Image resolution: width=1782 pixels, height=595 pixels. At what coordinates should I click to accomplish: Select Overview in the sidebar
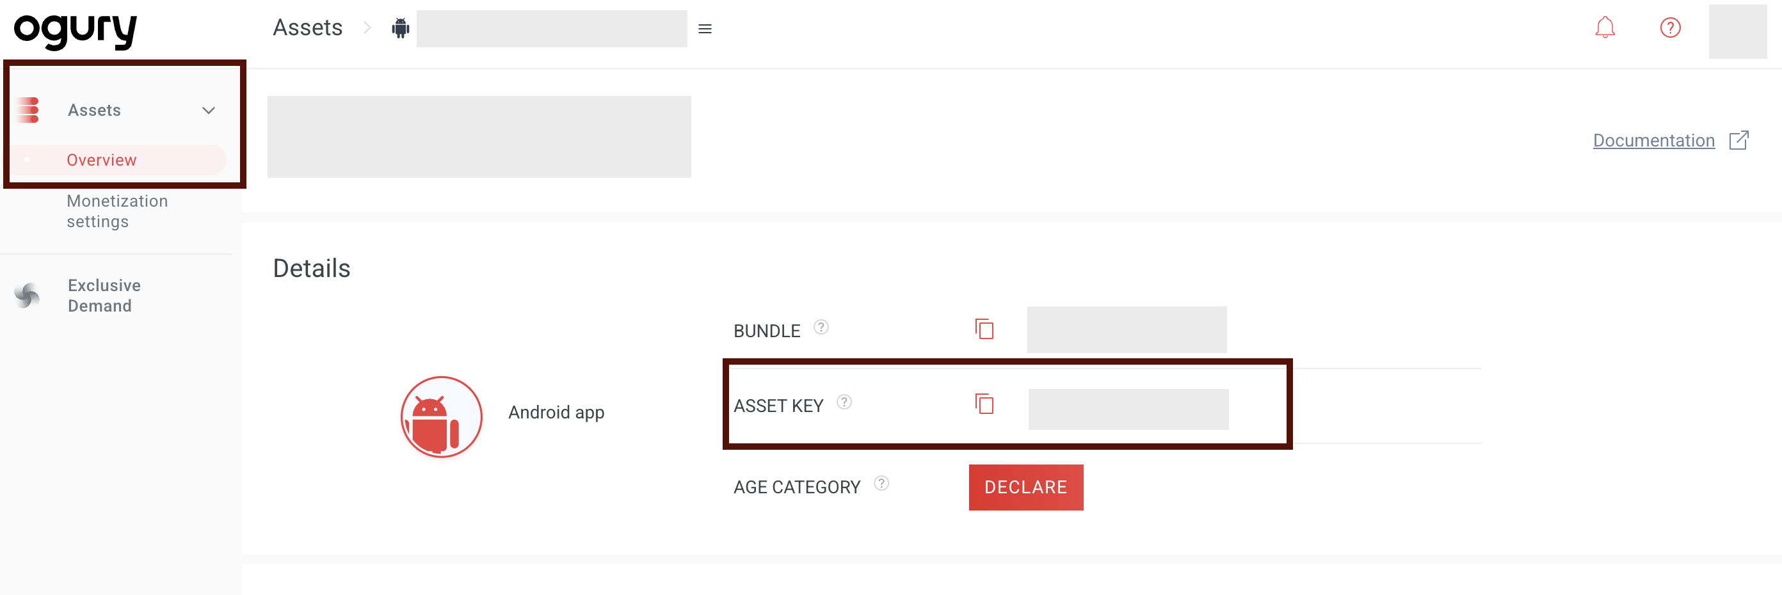(x=102, y=160)
